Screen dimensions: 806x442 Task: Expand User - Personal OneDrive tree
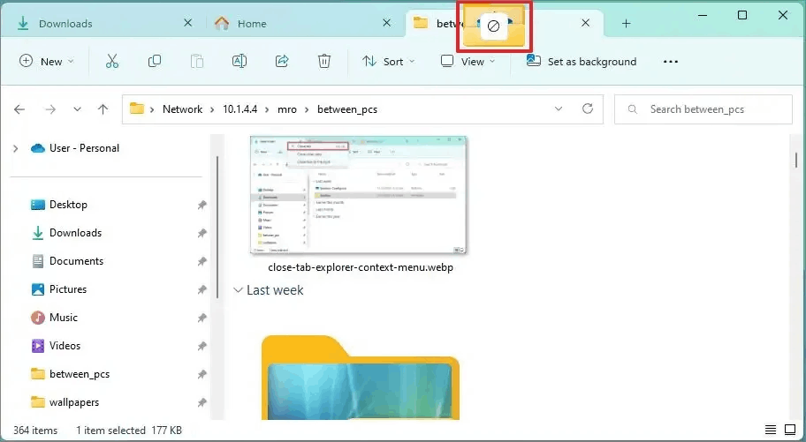click(15, 148)
